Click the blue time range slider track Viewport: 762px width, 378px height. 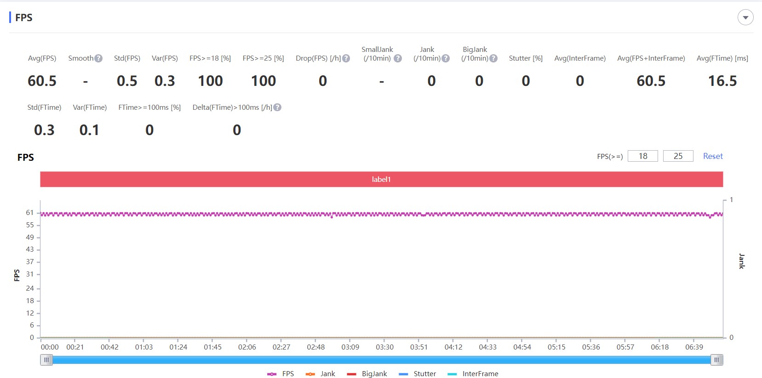click(x=381, y=360)
